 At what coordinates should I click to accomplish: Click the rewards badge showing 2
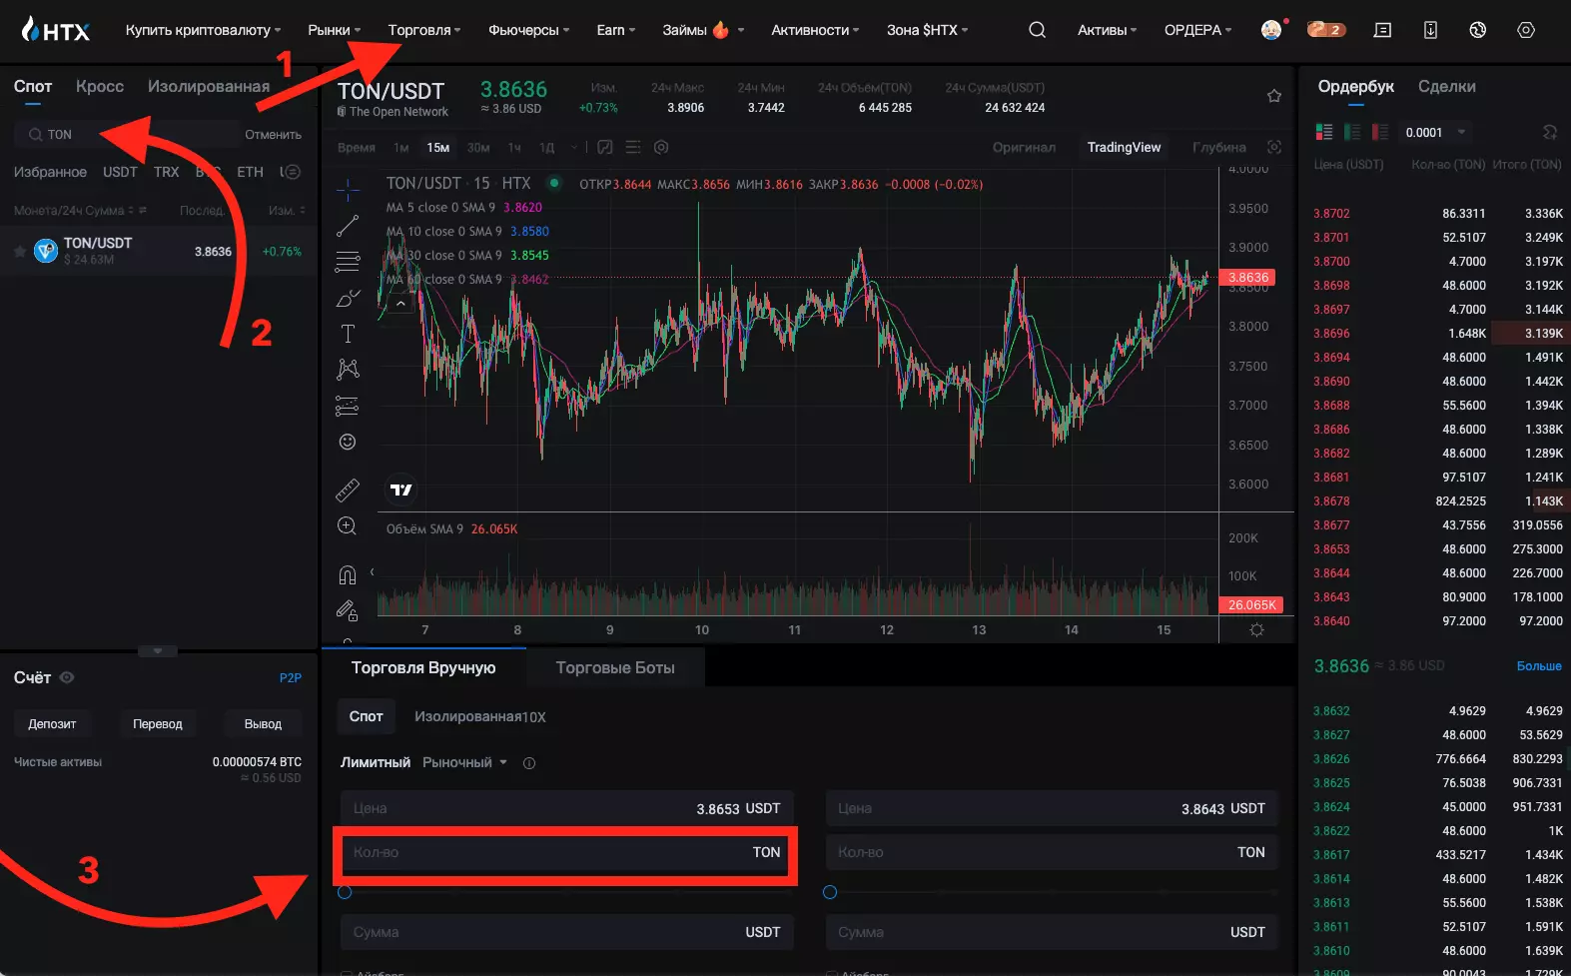[1326, 30]
